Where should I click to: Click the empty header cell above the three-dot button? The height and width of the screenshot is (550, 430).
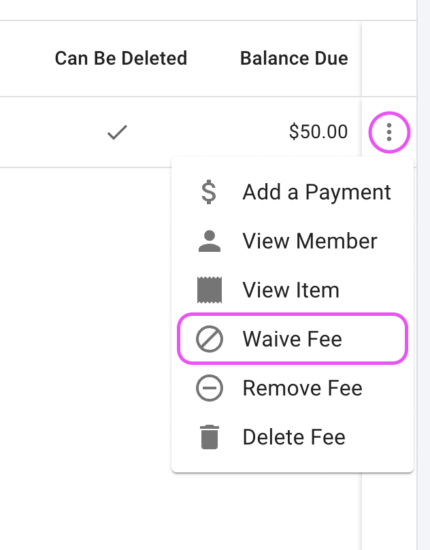tap(389, 59)
